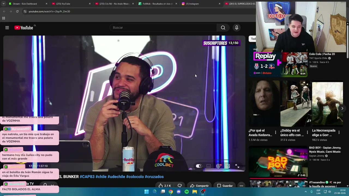Open Task View on the taskbar

point(163,192)
